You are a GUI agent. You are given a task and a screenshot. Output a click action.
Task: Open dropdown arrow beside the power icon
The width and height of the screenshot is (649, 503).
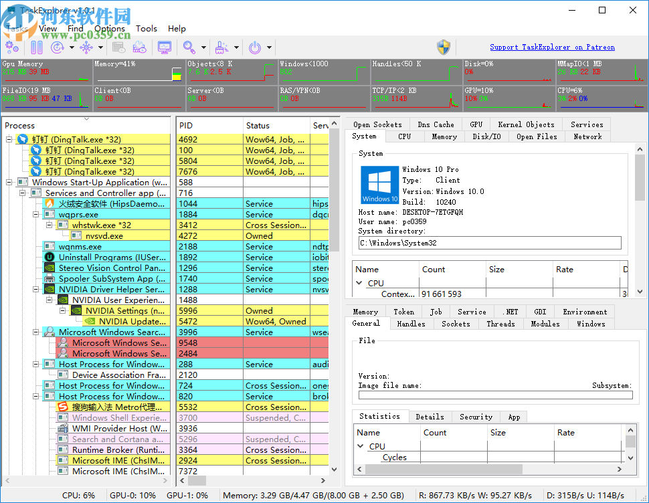[x=270, y=47]
